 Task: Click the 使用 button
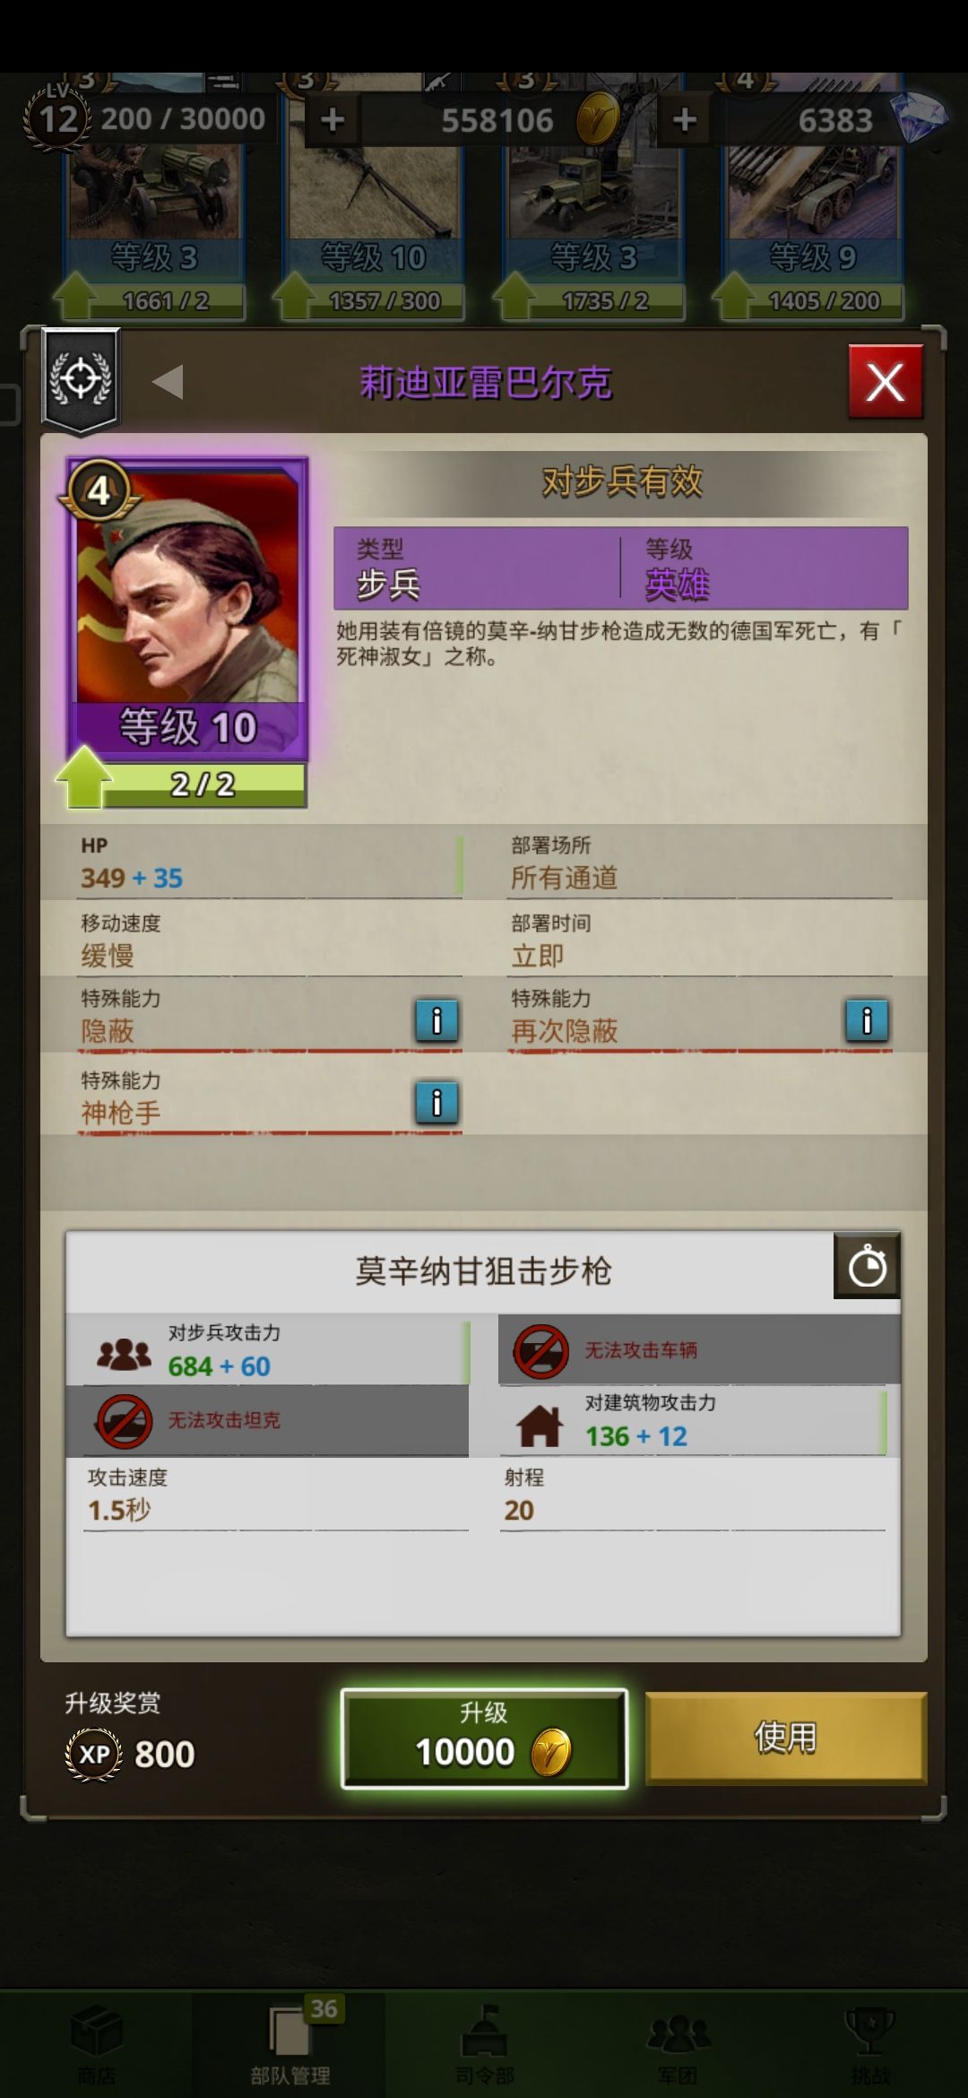[786, 1737]
